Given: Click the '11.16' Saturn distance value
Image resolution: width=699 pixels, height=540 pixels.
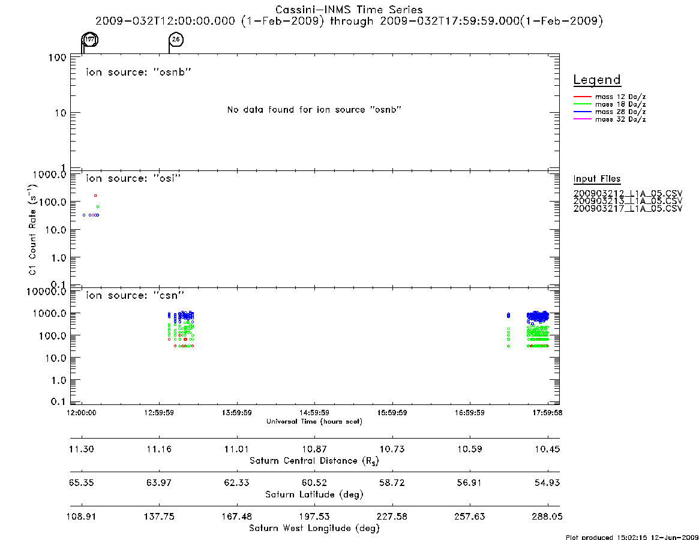Looking at the screenshot, I should tap(159, 449).
